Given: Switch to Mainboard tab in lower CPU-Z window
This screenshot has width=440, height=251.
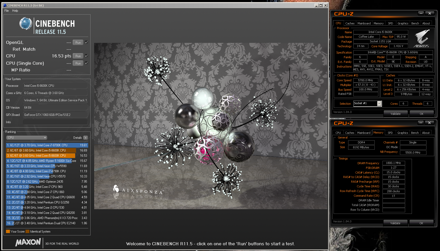Looking at the screenshot, I should pos(364,133).
